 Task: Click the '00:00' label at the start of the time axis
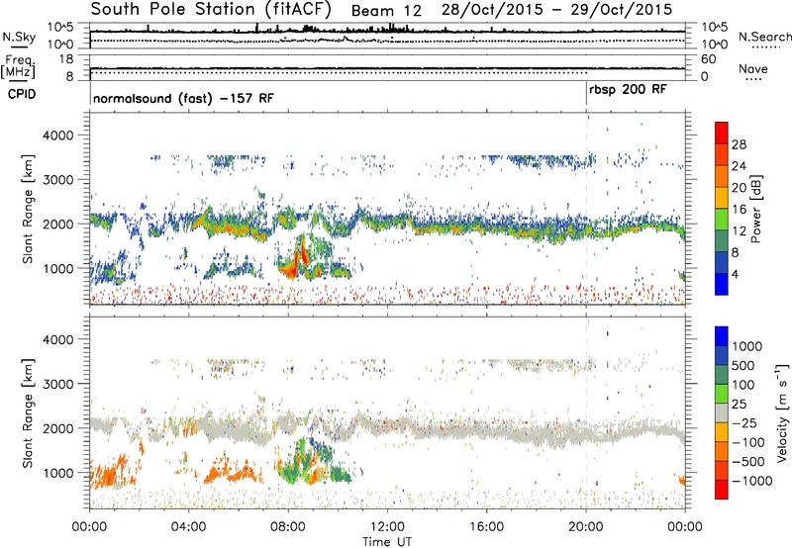point(89,526)
